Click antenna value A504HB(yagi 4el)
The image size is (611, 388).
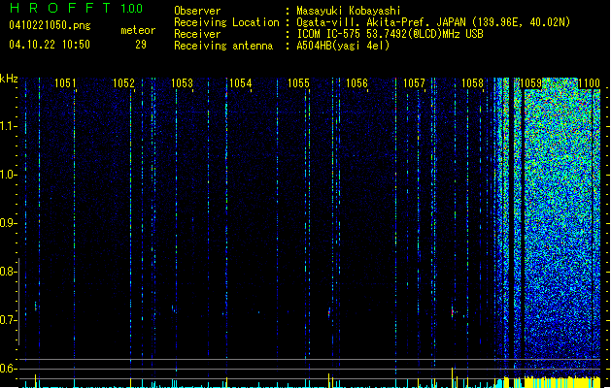(x=343, y=46)
